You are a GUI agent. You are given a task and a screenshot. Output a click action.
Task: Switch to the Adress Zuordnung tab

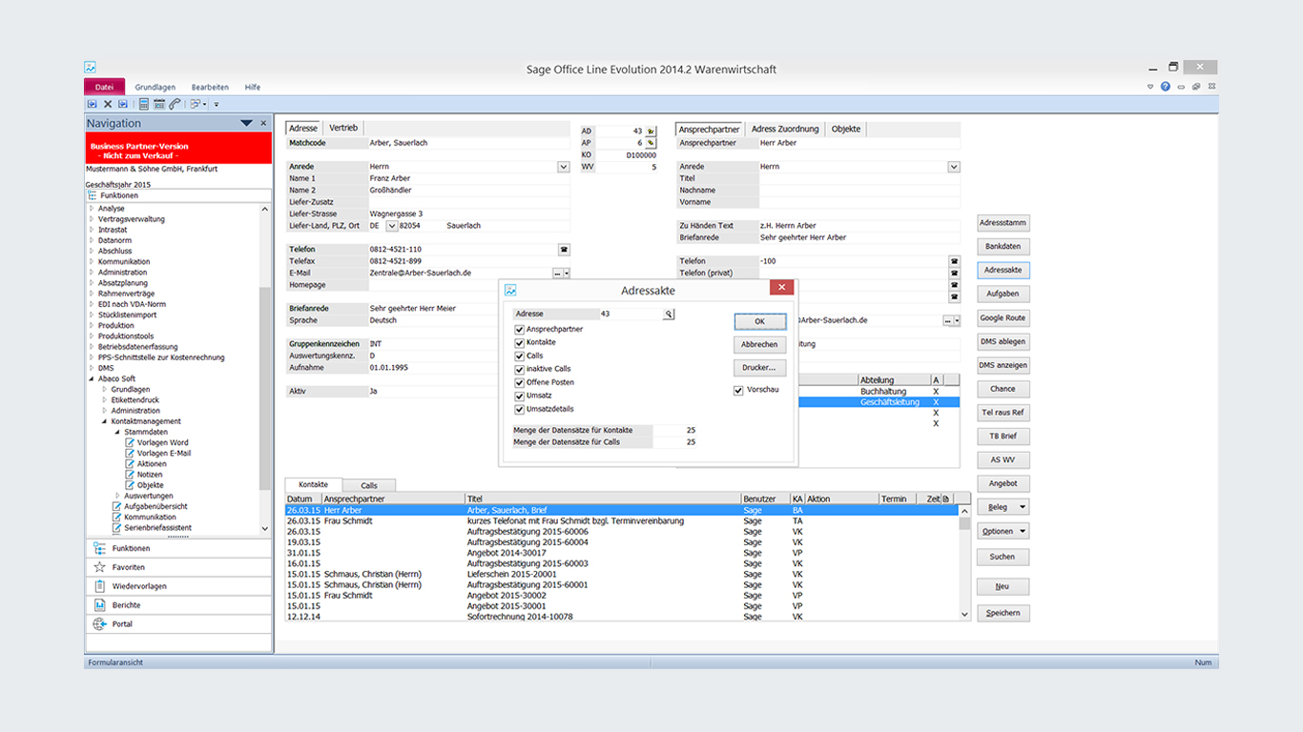[x=785, y=129]
